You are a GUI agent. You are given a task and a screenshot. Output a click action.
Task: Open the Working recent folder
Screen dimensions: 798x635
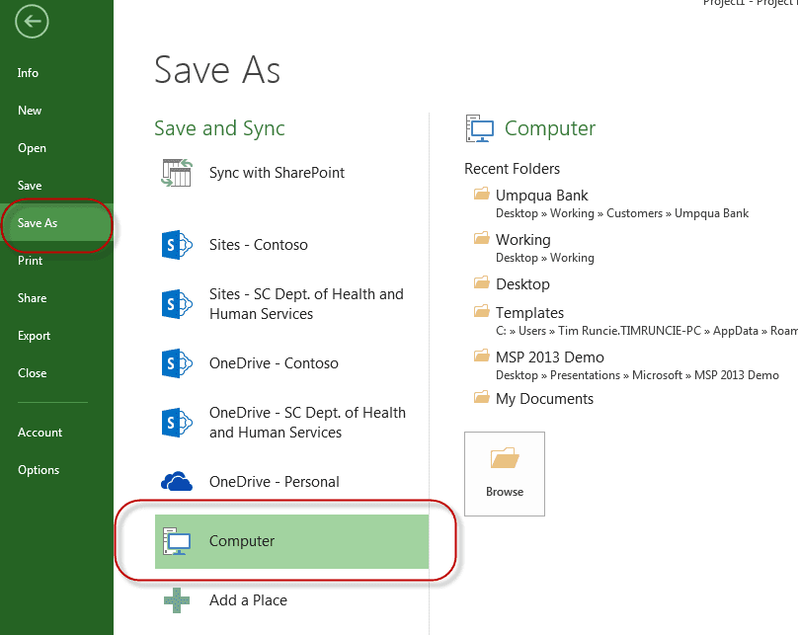[x=523, y=240]
